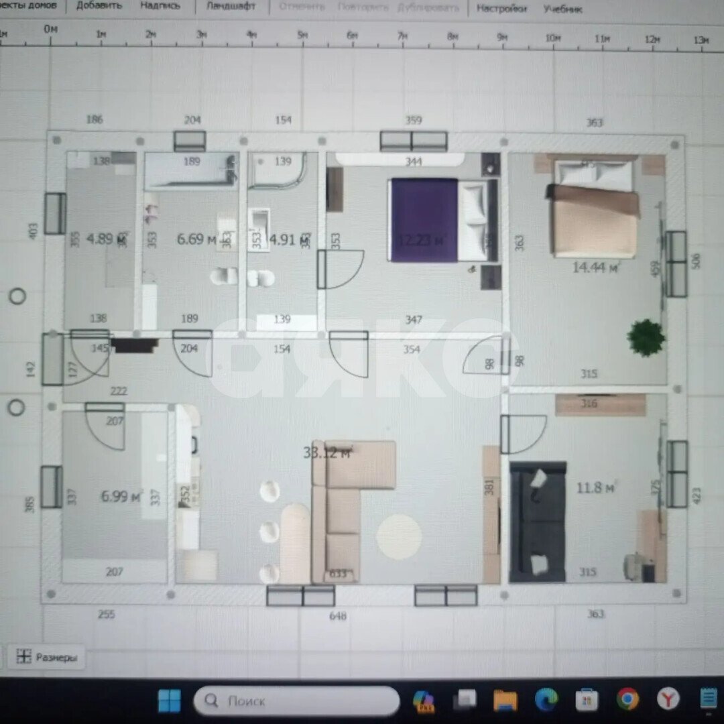Click the 33.12 м living room area label
This screenshot has width=724, height=724.
coord(327,452)
